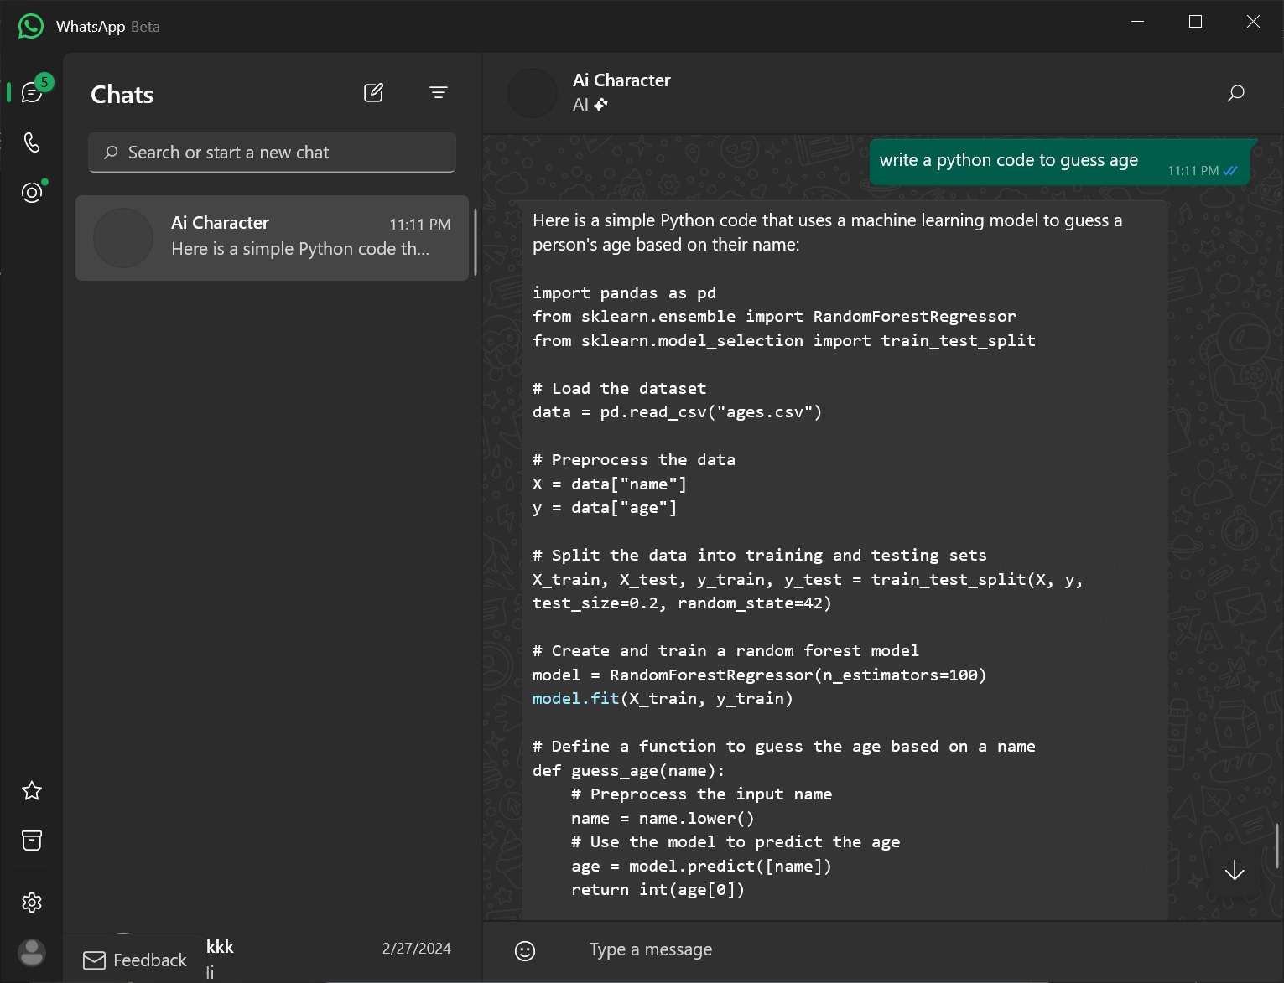
Task: Click the 11:11 PM time in chat list
Action: 420,225
